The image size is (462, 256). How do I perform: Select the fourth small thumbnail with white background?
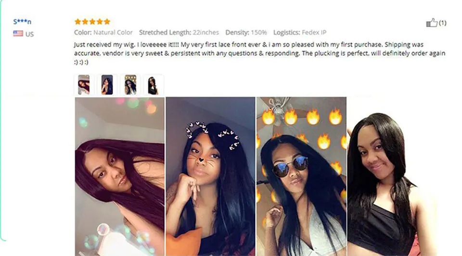tap(153, 85)
